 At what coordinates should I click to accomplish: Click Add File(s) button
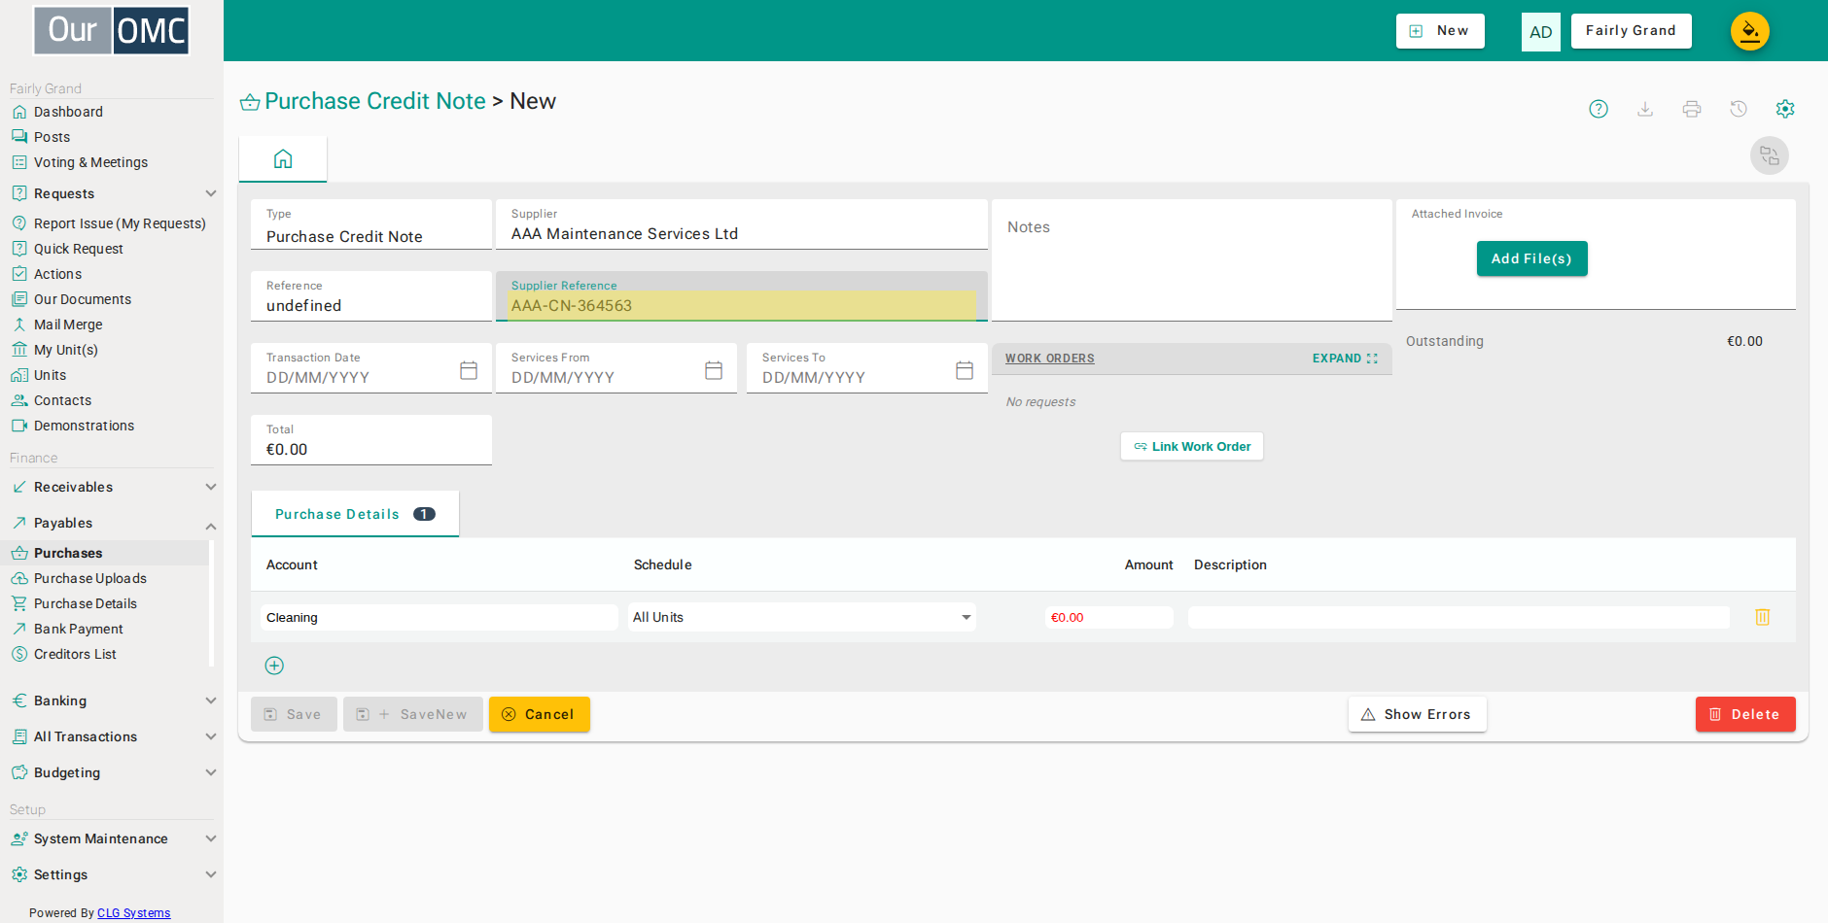point(1531,258)
